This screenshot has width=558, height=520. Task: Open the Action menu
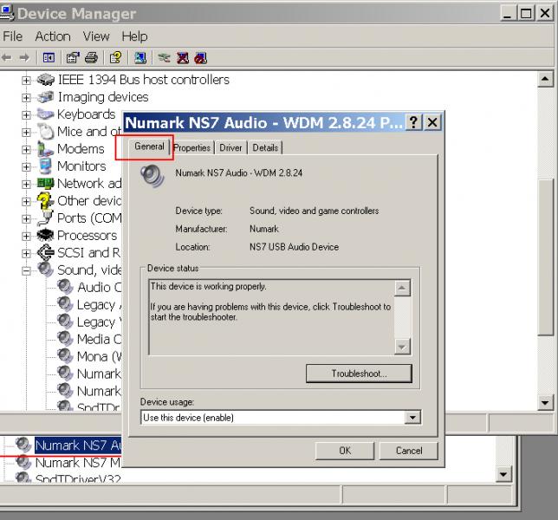pyautogui.click(x=52, y=36)
